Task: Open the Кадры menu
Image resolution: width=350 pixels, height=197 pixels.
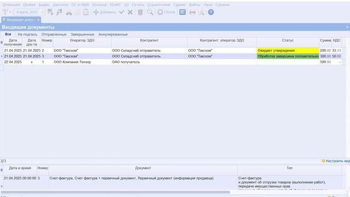Action: (44, 5)
